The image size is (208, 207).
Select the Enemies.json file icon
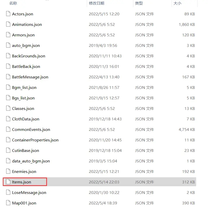coord(8,171)
